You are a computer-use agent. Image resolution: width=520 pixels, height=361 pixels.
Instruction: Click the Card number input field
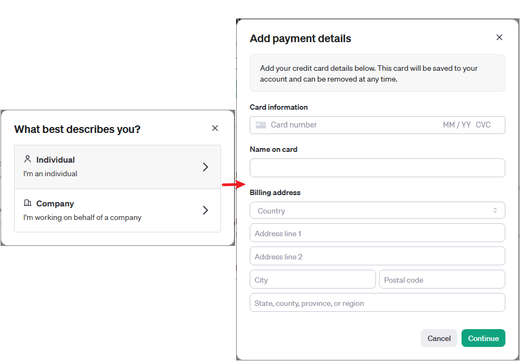click(325, 124)
